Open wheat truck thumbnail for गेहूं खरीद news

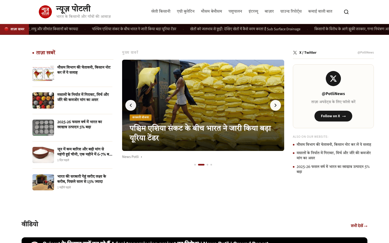coord(43,182)
